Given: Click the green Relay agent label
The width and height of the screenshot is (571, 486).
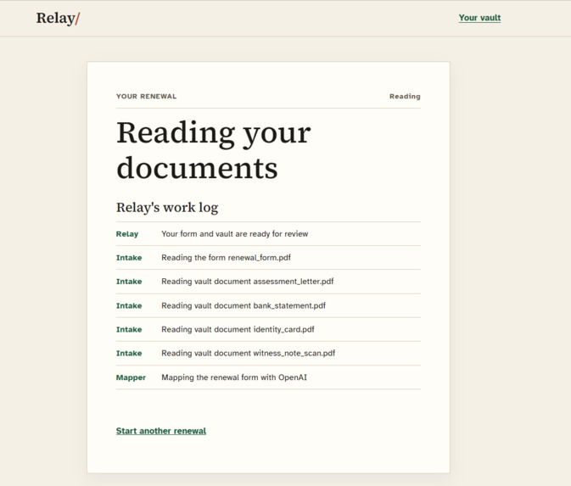Looking at the screenshot, I should 127,234.
